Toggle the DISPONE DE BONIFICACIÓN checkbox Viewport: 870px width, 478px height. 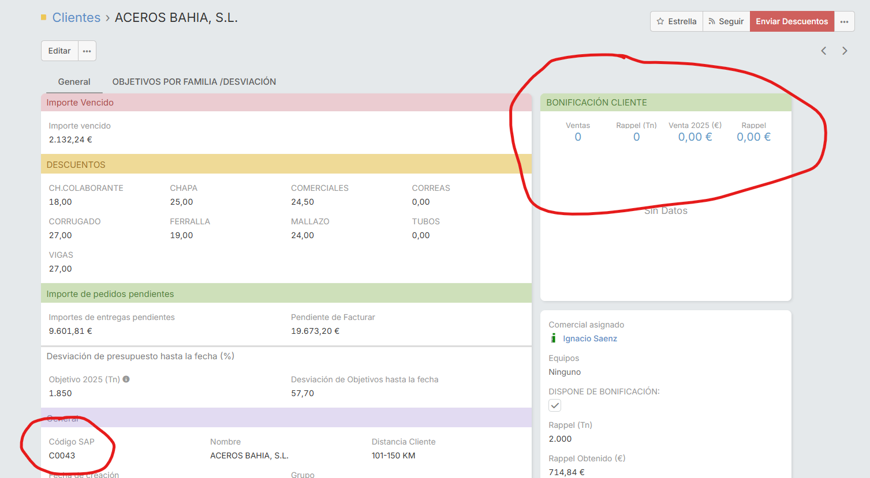555,405
